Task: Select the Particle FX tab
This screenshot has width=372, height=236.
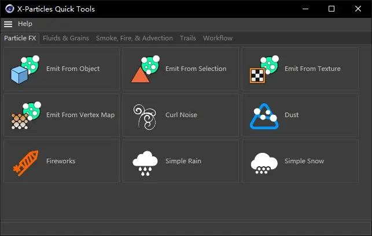Action: pos(20,38)
